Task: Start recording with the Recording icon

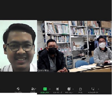Action: (x=58, y=89)
